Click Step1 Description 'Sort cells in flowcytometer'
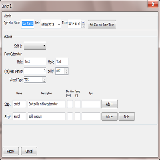 click(46, 104)
